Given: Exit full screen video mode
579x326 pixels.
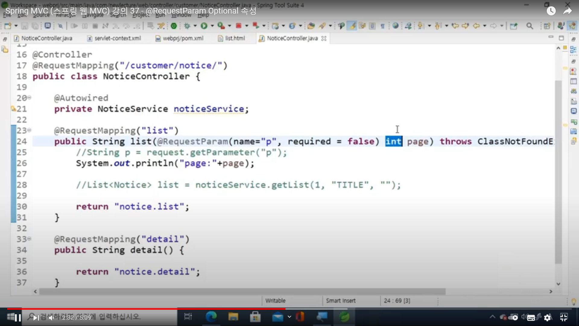Looking at the screenshot, I should click(x=564, y=318).
